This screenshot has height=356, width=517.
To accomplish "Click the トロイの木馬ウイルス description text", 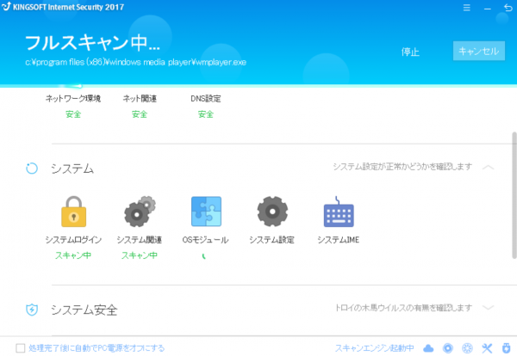I will click(403, 308).
